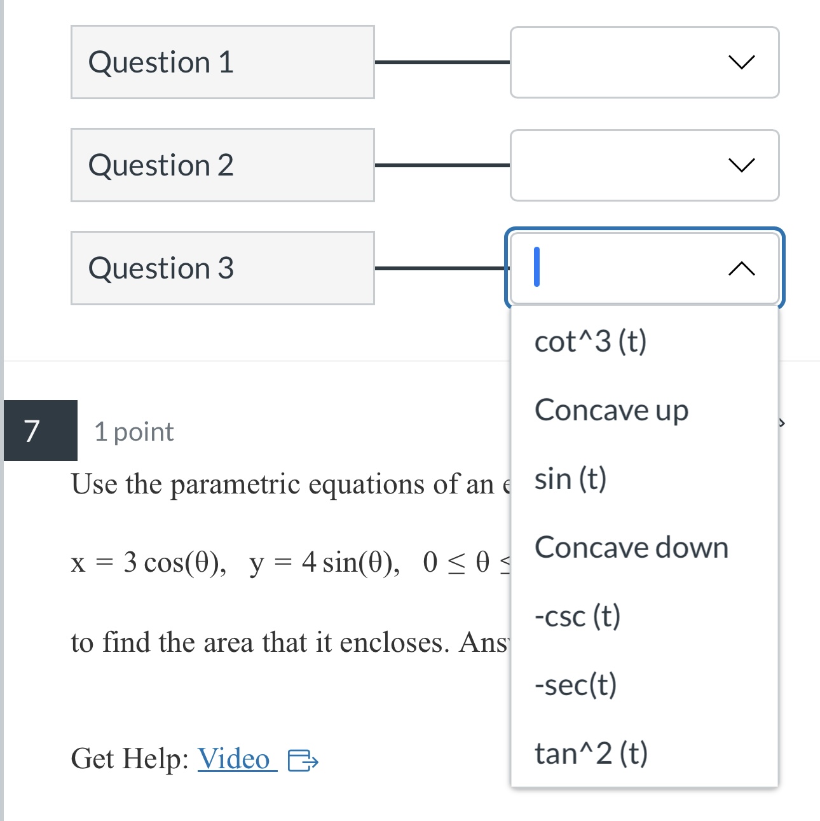Select the tan^2 (t) option
820x821 pixels.
pyautogui.click(x=591, y=754)
